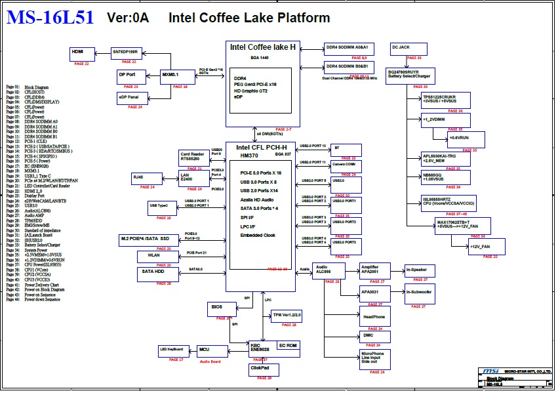Select the LED KeyBoard block

click(x=174, y=351)
